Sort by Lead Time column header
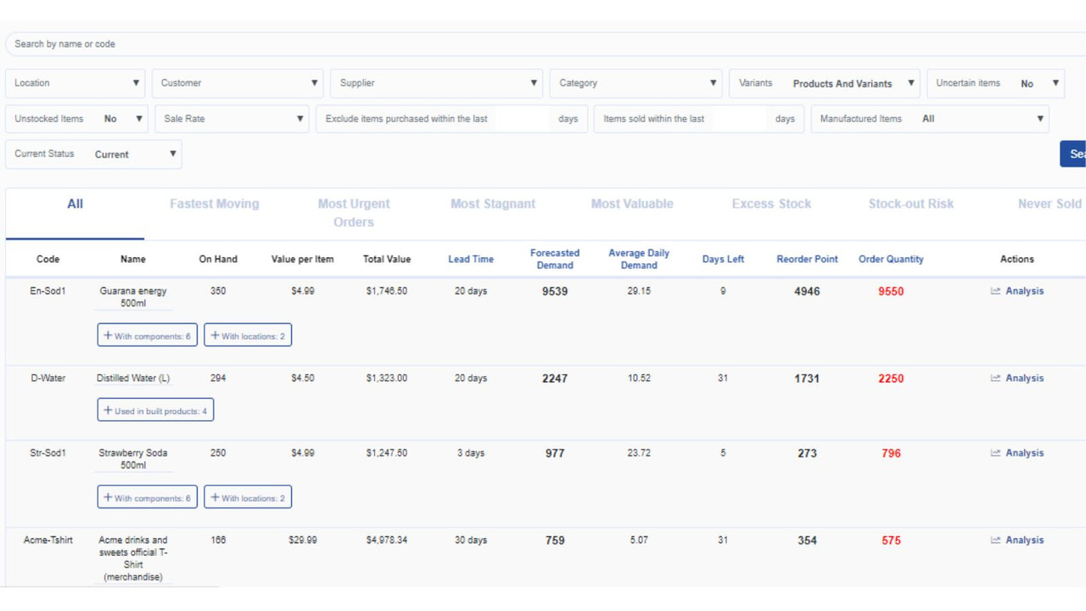This screenshot has width=1086, height=611. 471,260
